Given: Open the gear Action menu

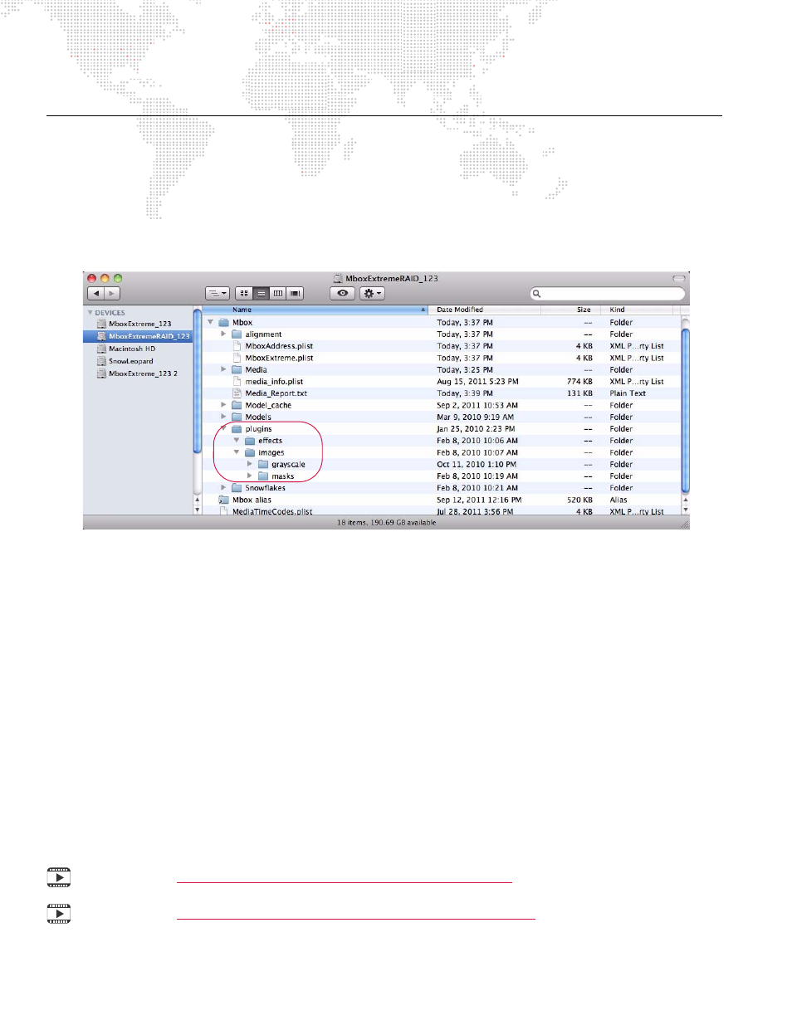Looking at the screenshot, I should click(372, 293).
